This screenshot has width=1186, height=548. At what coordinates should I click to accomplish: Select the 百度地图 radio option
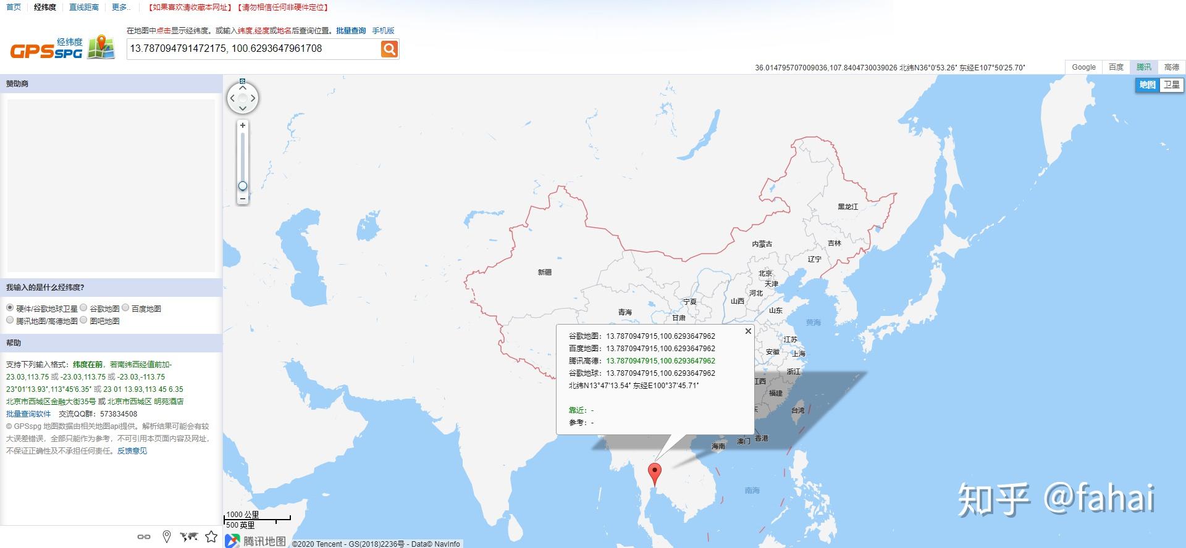tap(125, 307)
